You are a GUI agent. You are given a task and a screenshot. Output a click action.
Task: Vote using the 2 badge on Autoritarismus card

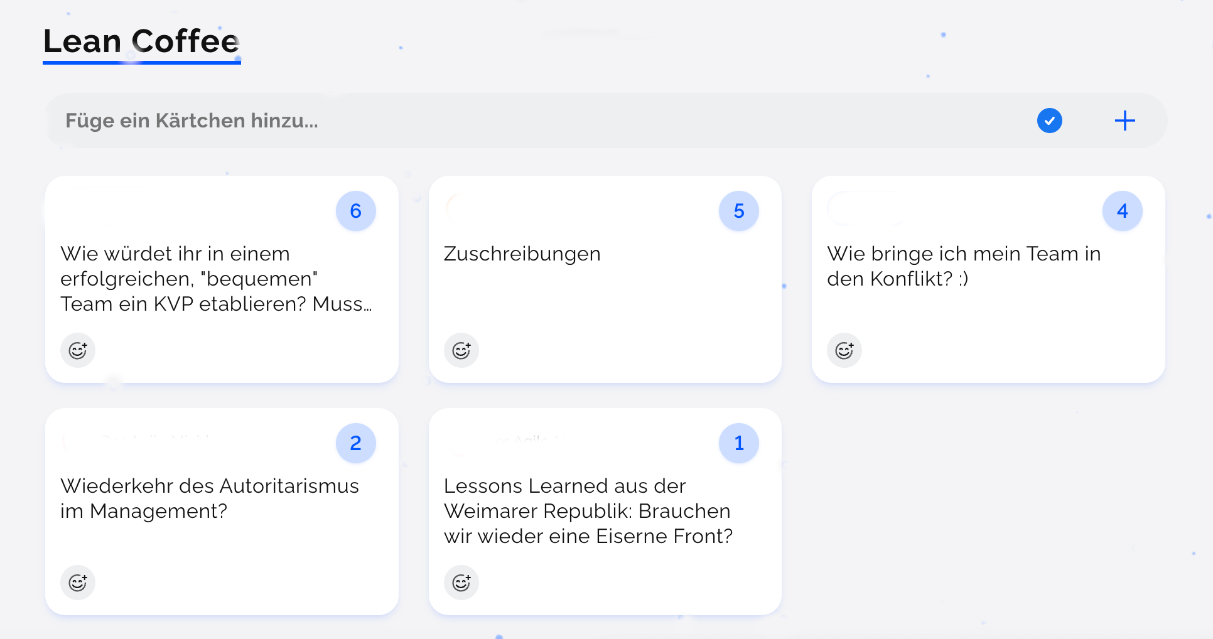[x=356, y=443]
